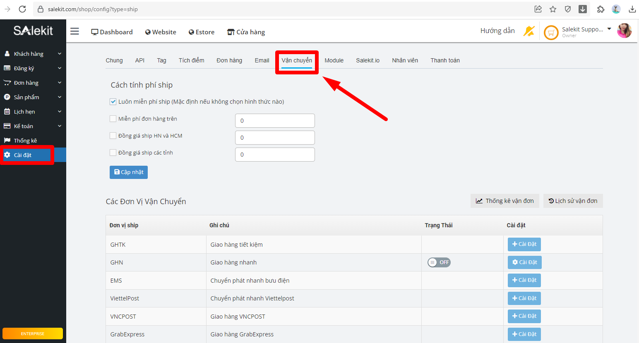Open the Tích điểm tab
This screenshot has width=639, height=343.
[192, 60]
